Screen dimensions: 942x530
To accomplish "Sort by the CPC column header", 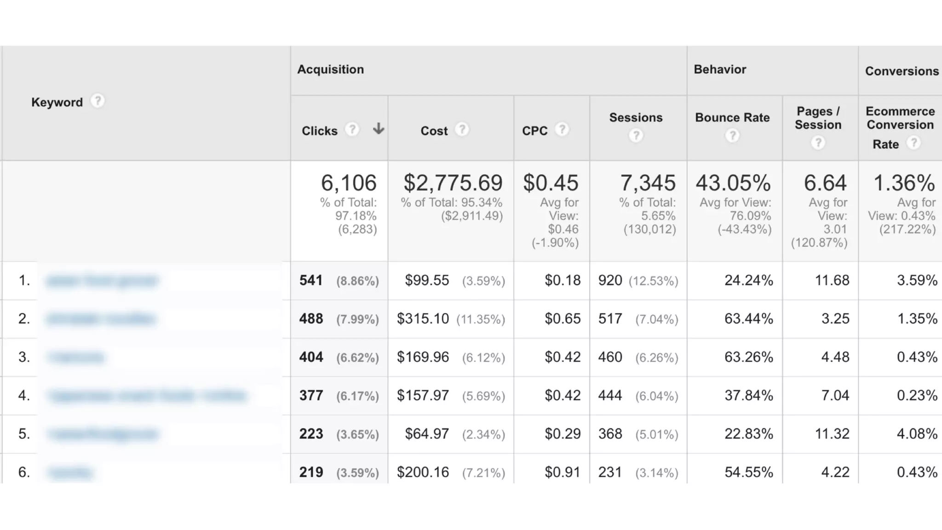I will pos(534,131).
